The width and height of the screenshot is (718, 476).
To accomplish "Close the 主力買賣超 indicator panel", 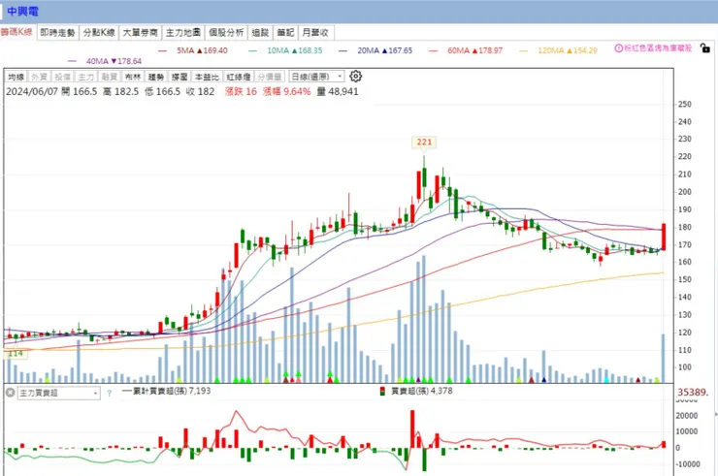I will tap(10, 393).
